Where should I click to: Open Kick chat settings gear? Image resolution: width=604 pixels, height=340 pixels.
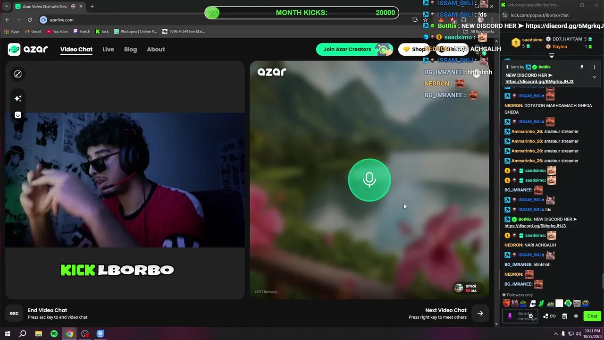click(x=576, y=316)
